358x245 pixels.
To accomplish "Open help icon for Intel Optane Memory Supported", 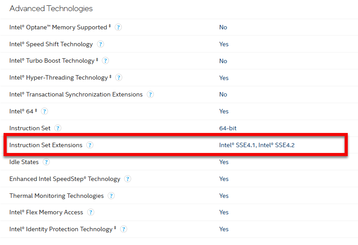I will pos(118,27).
